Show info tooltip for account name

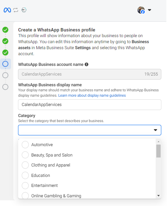tap(86, 64)
